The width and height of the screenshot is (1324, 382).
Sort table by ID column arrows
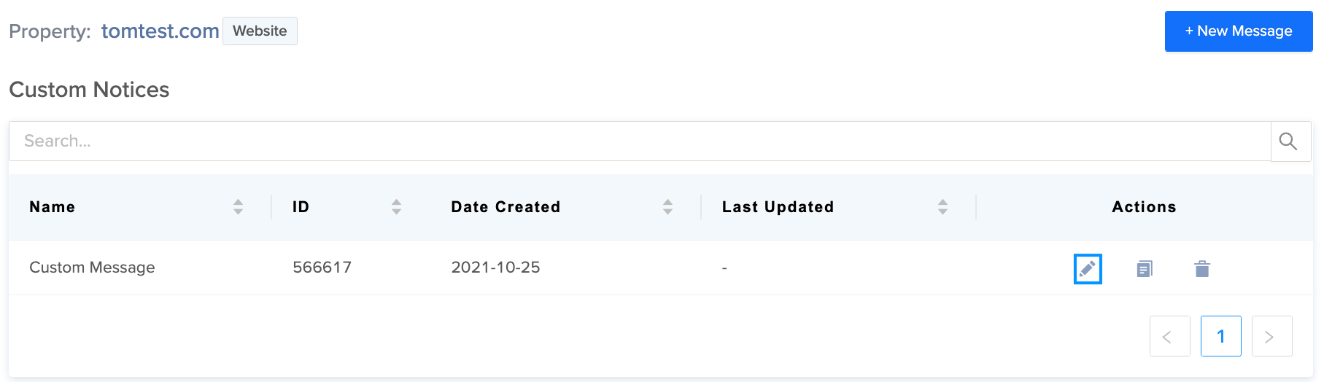396,207
